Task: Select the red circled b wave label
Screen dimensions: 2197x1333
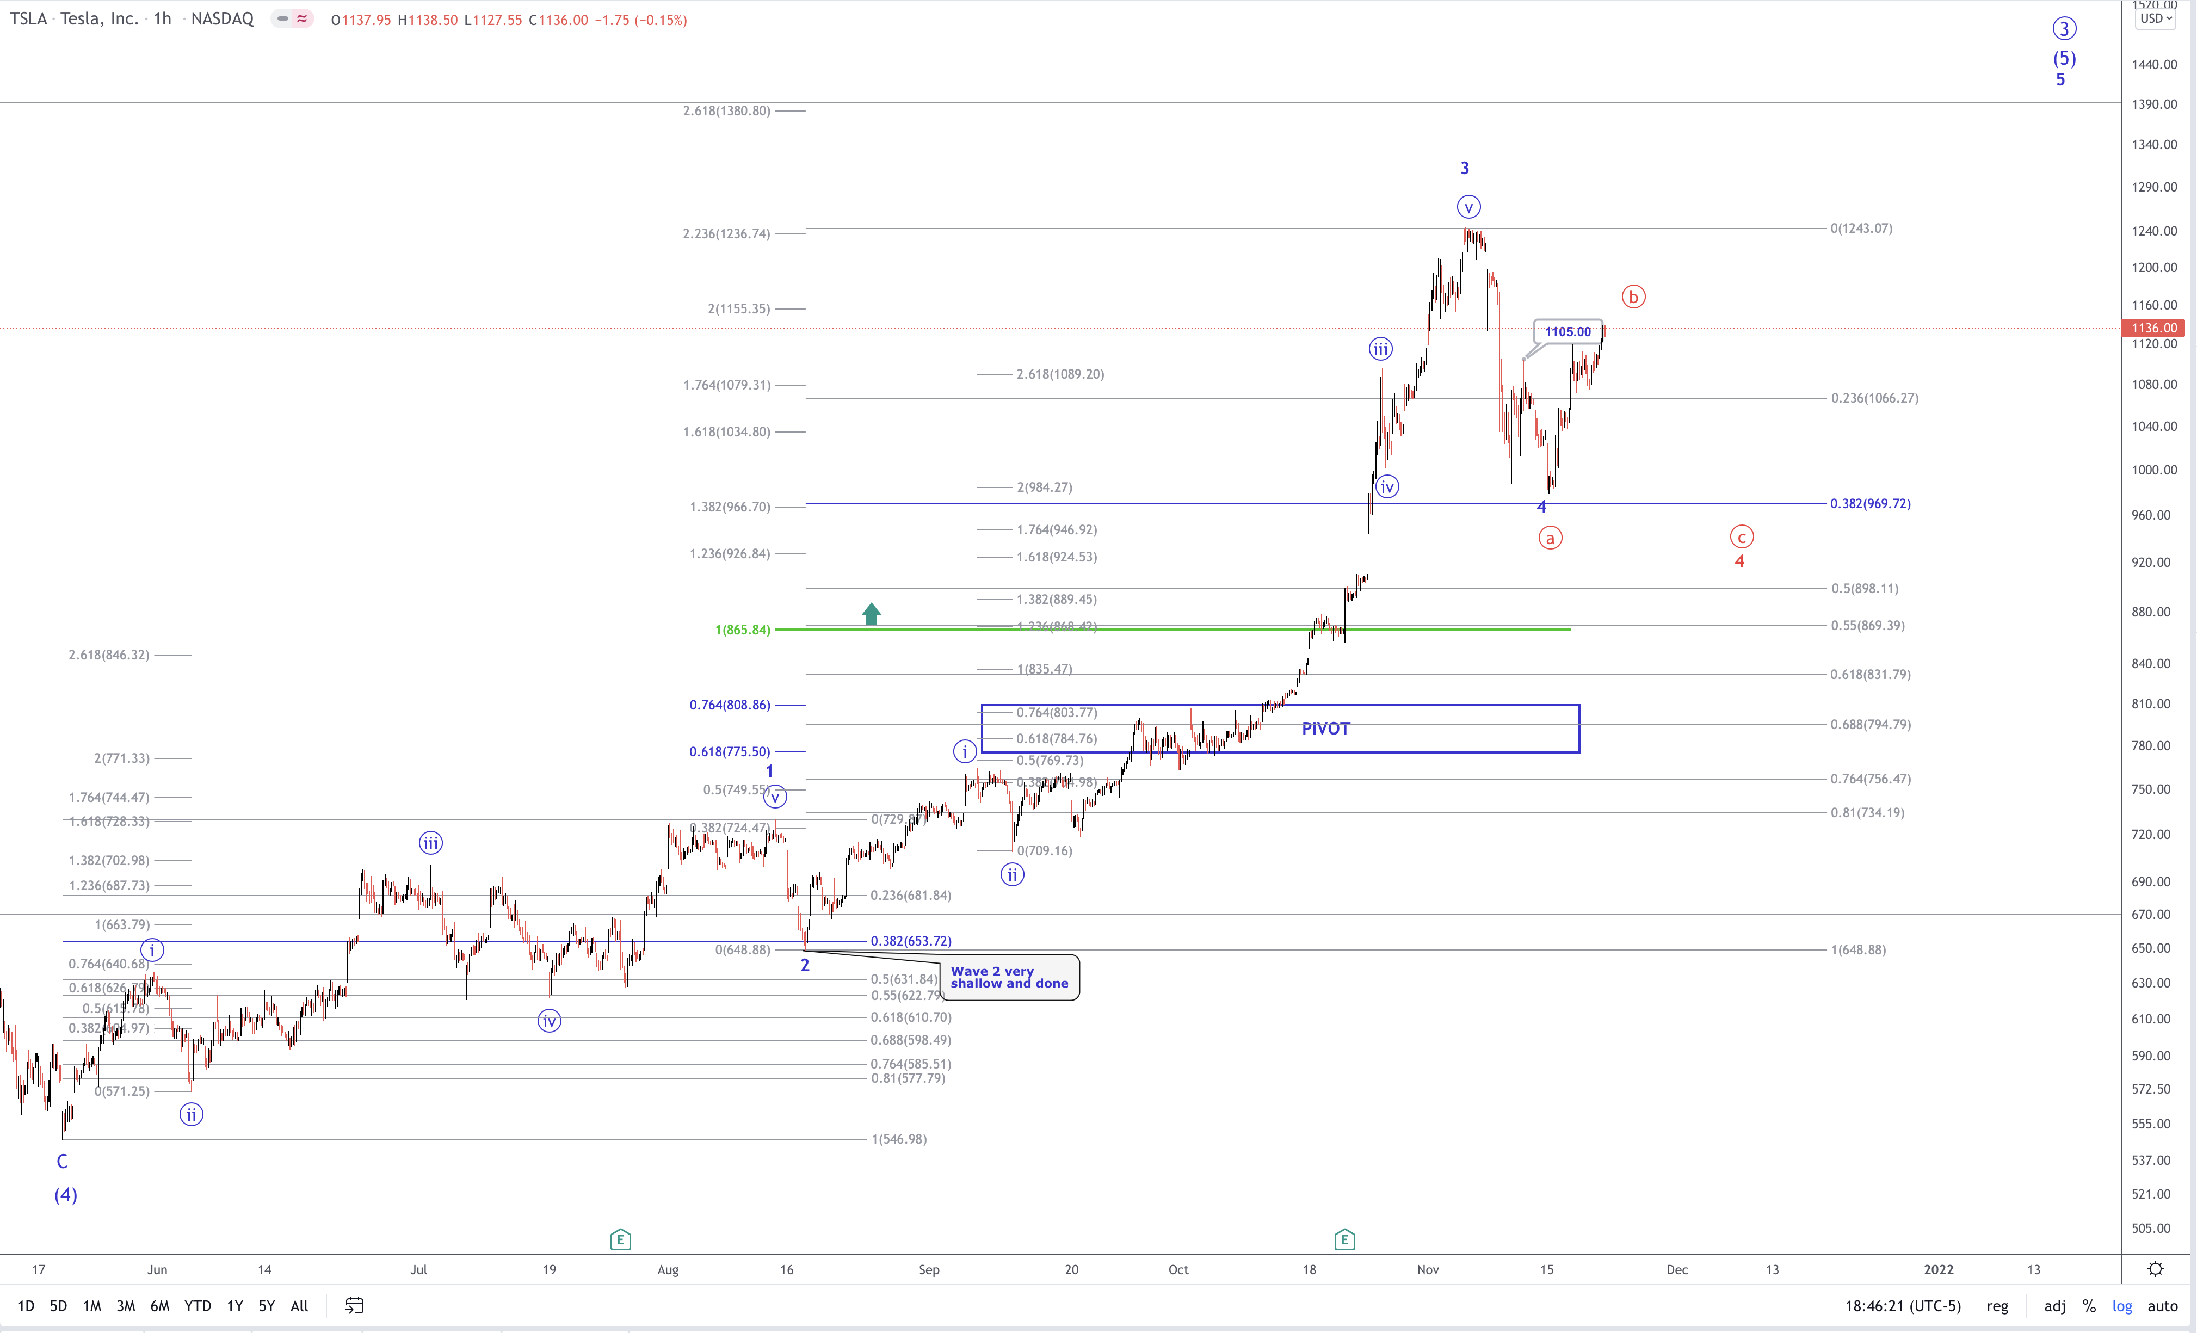Action: point(1633,297)
